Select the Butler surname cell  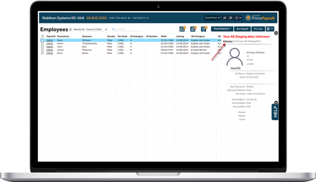pyautogui.click(x=85, y=53)
